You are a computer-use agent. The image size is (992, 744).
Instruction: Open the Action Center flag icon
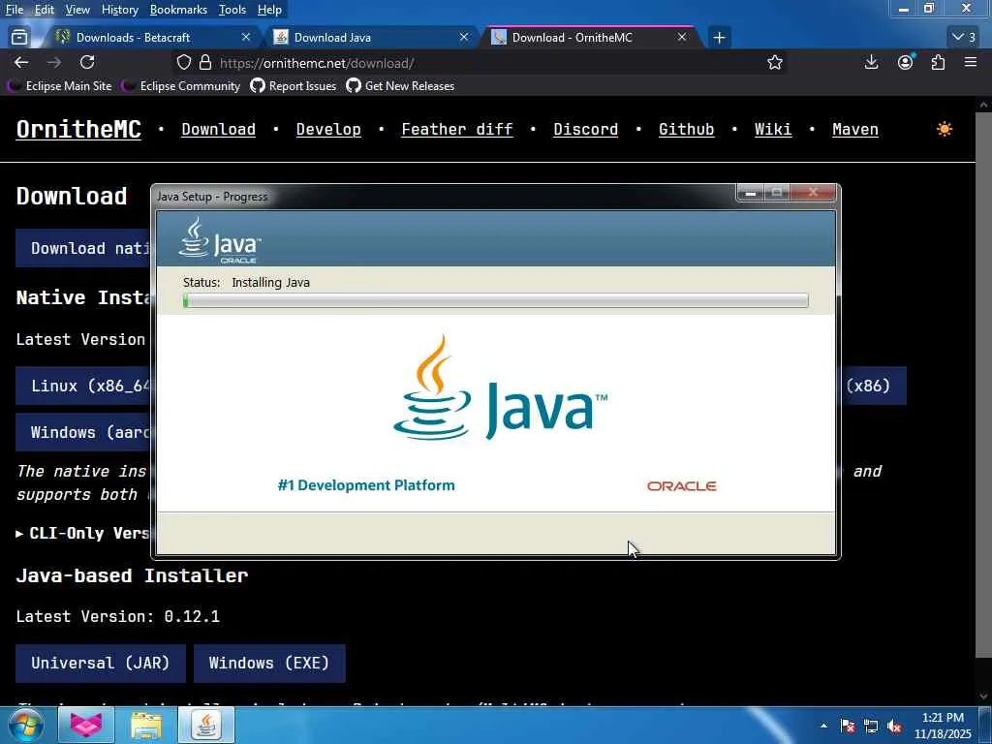848,727
